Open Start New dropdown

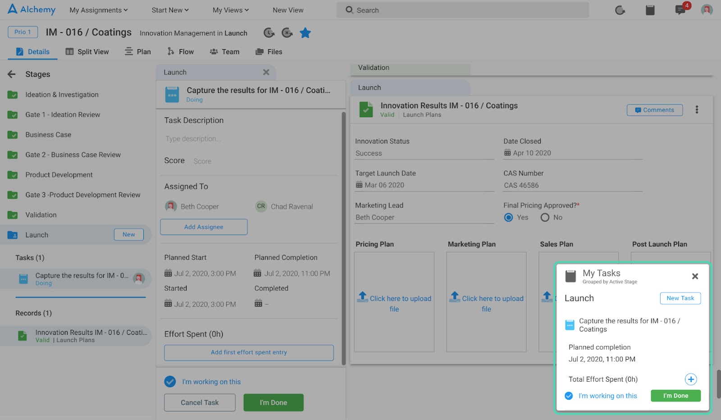coord(170,10)
